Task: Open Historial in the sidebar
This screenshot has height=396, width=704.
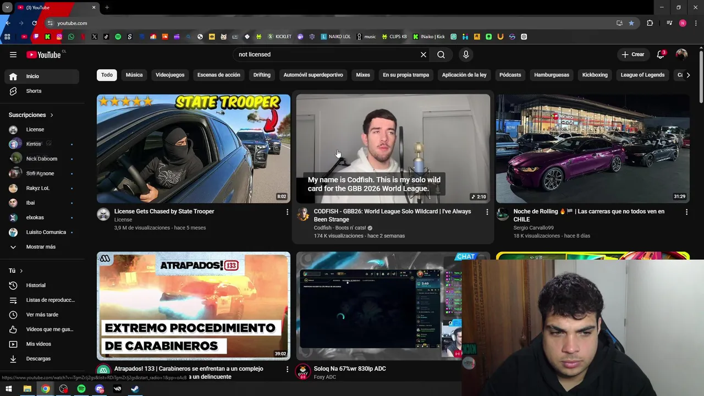Action: pos(42,285)
